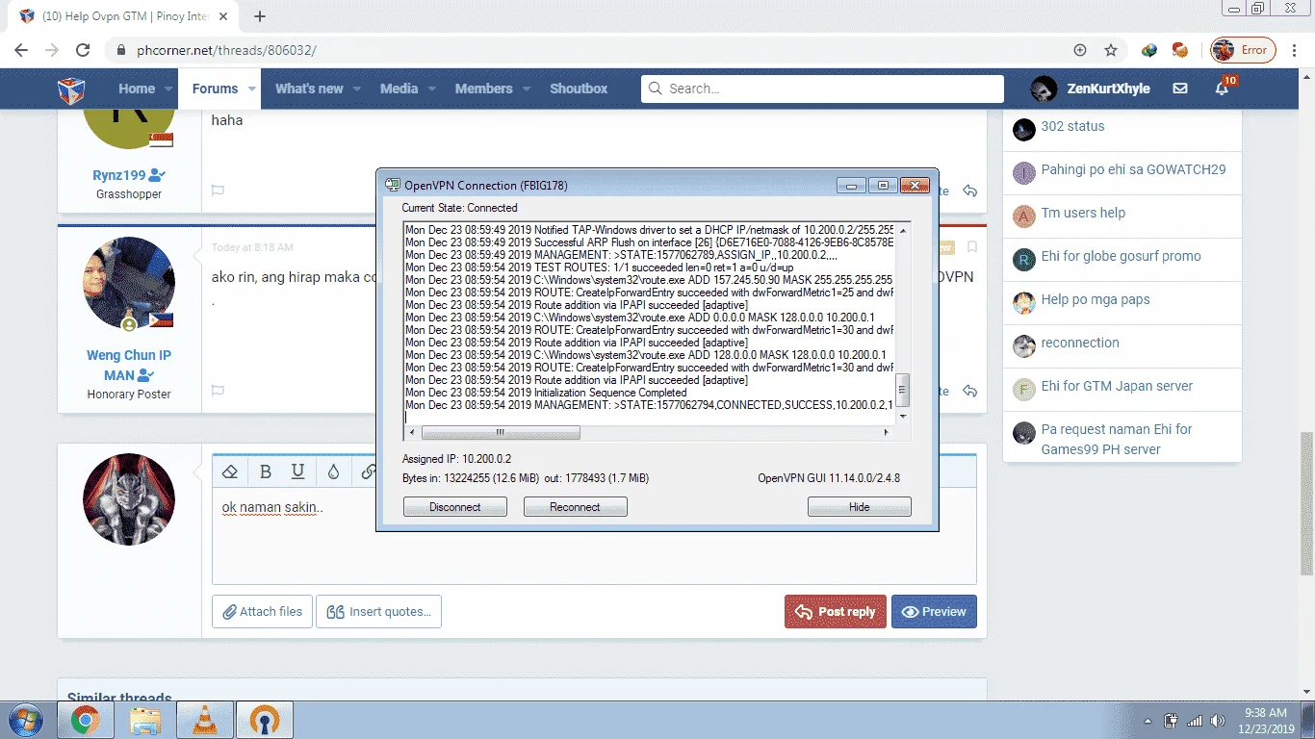Open the What's new nav item
Image resolution: width=1315 pixels, height=739 pixels.
pyautogui.click(x=309, y=89)
